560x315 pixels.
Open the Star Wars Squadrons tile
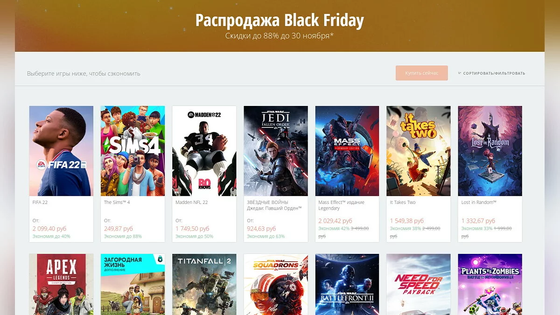click(276, 284)
